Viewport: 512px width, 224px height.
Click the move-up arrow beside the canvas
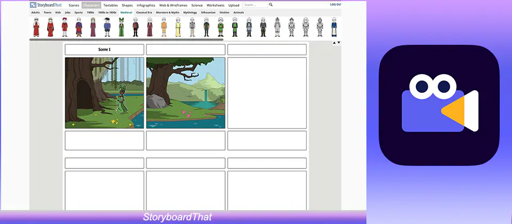point(334,43)
